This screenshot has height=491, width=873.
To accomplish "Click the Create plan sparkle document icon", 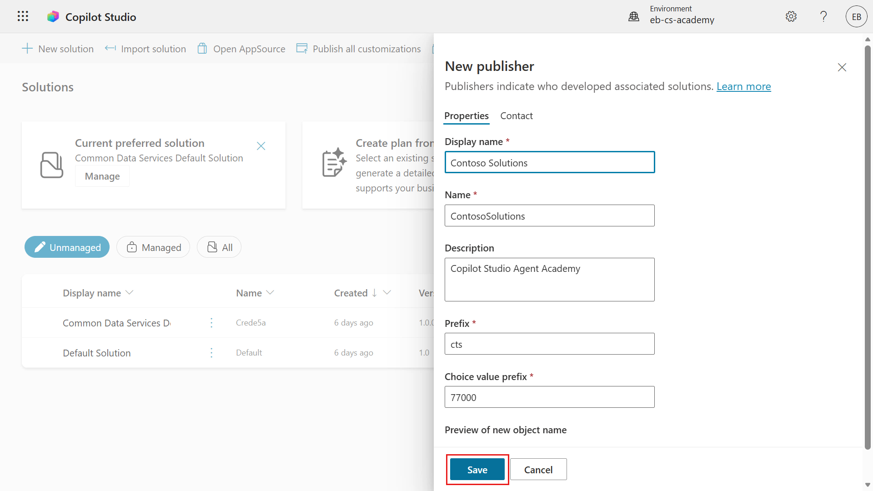I will [x=334, y=162].
